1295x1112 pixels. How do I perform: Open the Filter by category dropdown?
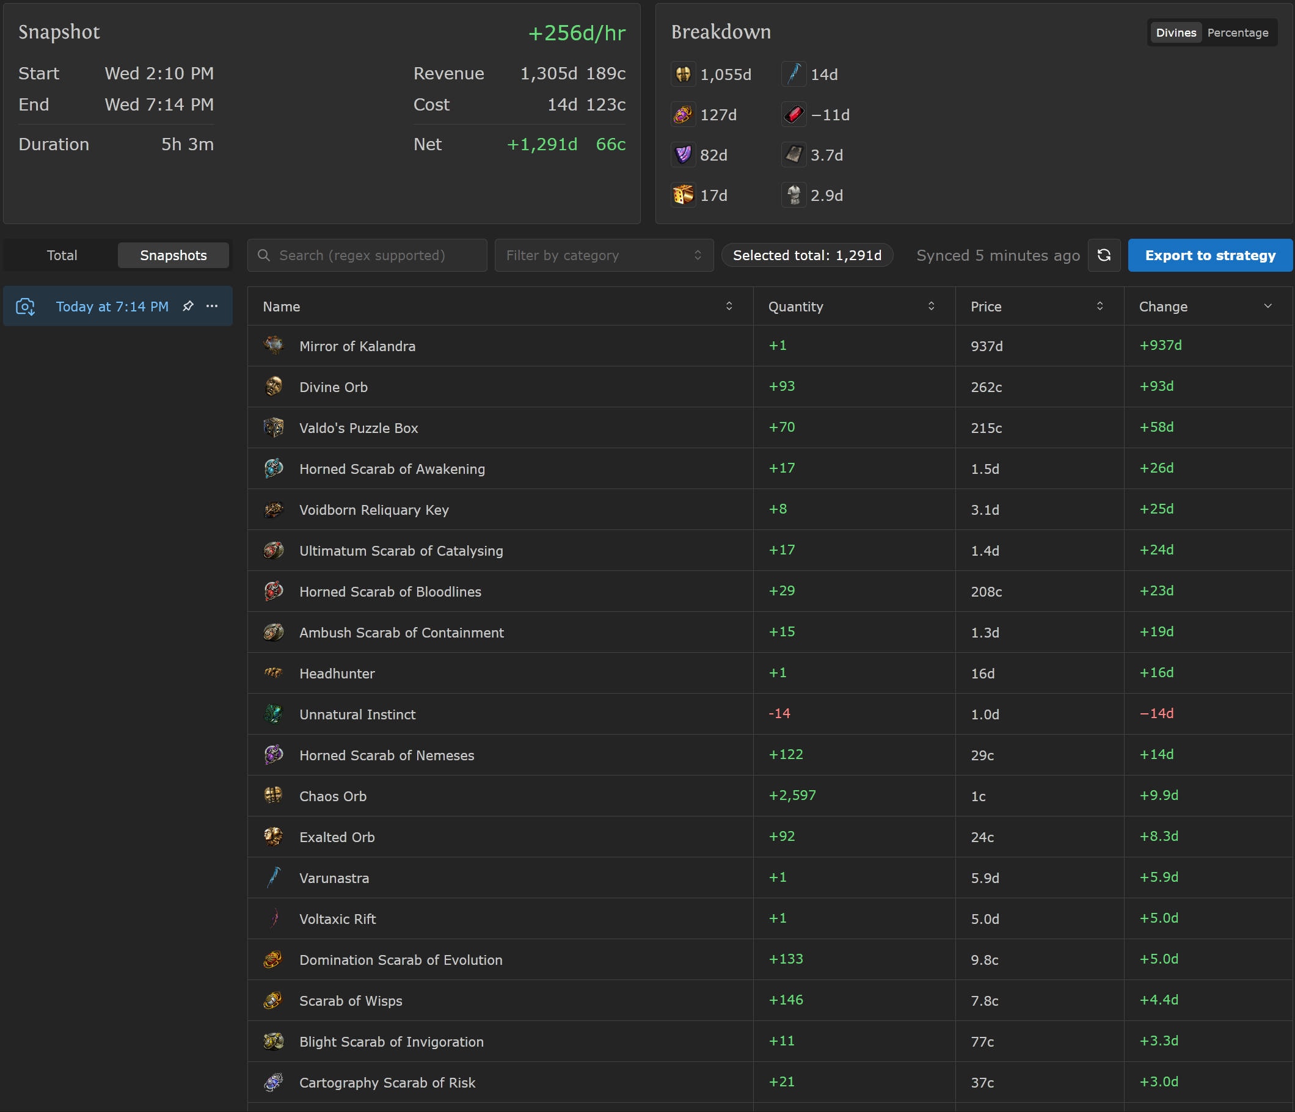point(603,255)
